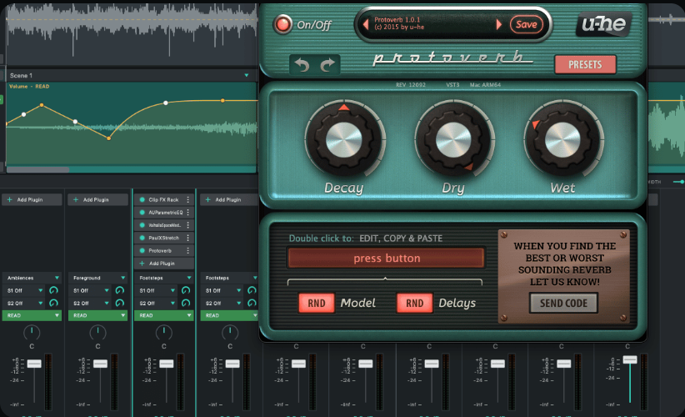The width and height of the screenshot is (685, 417).
Task: Bypass PaulXStretch via its teal dot
Action: [x=142, y=238]
